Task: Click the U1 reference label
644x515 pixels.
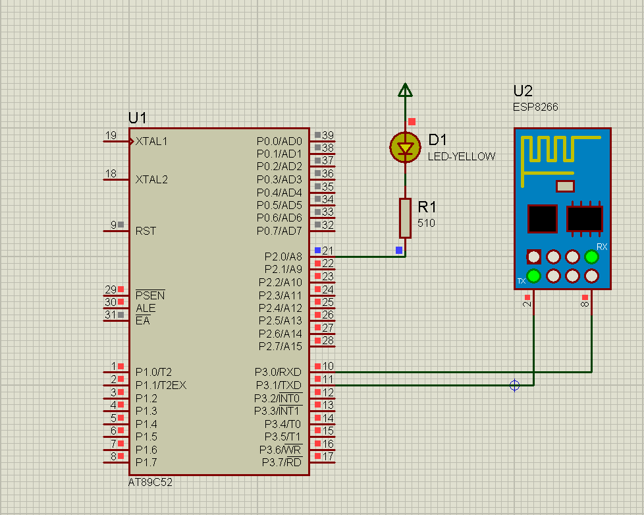Action: pos(138,118)
